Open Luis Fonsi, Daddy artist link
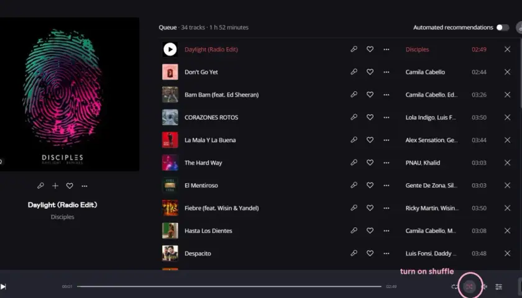The image size is (522, 298). pyautogui.click(x=431, y=253)
